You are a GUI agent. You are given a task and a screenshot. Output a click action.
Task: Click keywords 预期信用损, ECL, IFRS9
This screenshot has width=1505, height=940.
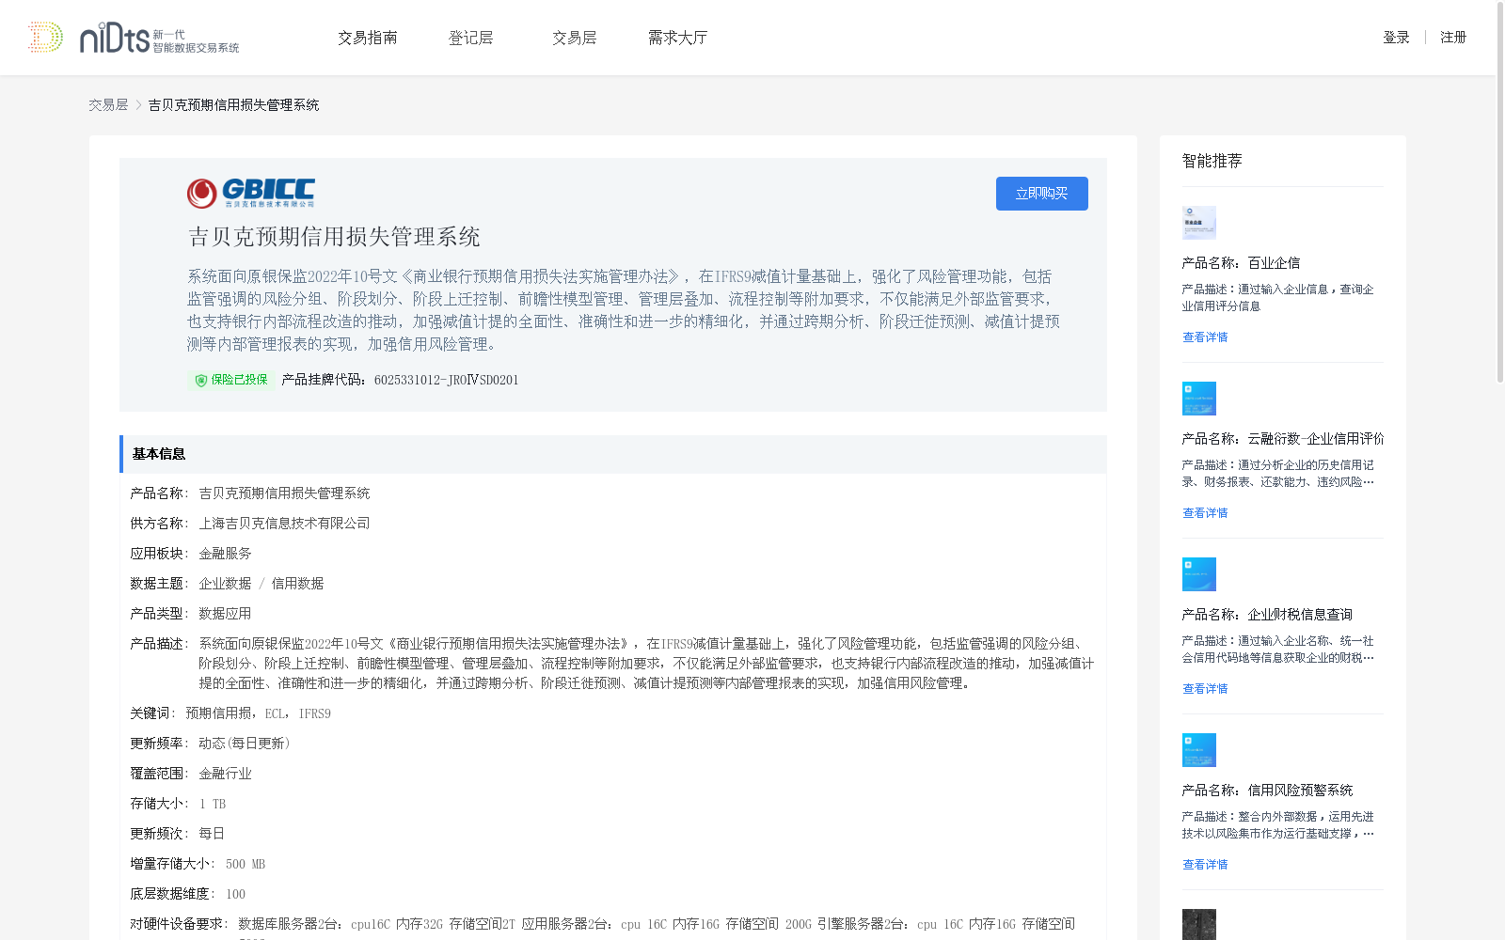tap(259, 713)
